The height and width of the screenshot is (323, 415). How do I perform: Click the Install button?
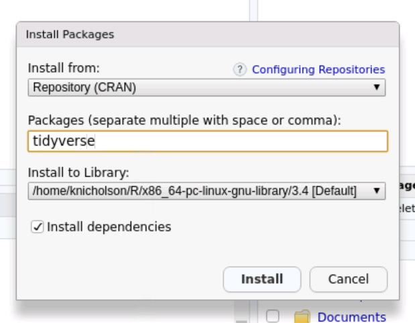click(x=262, y=279)
